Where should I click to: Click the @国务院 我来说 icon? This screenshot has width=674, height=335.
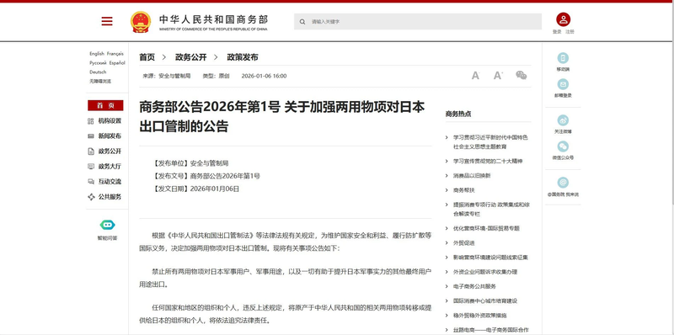563,183
